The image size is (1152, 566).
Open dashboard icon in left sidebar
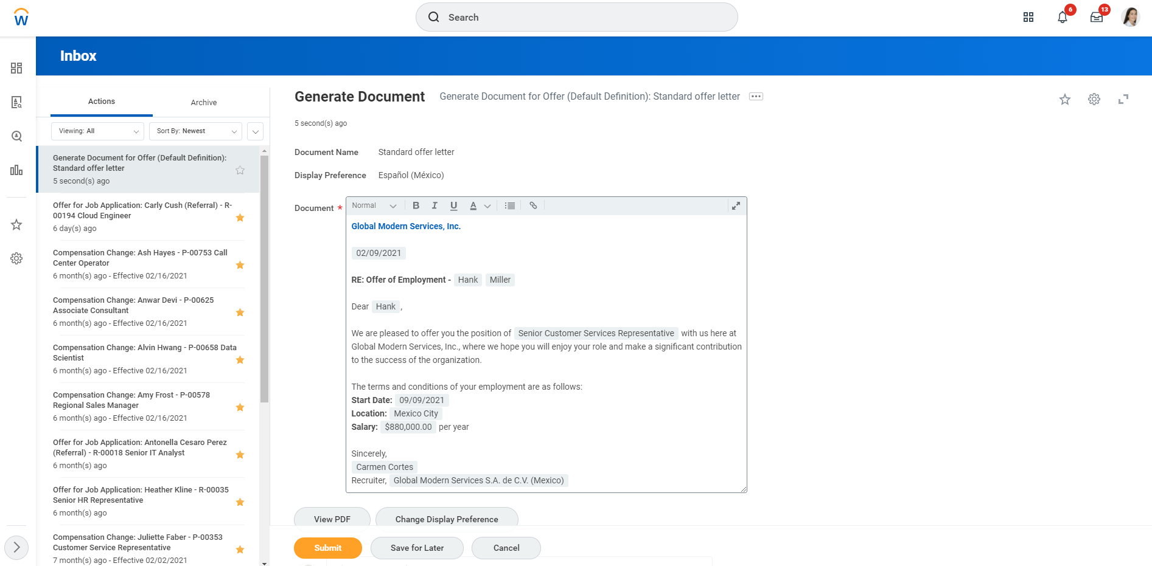tap(16, 68)
